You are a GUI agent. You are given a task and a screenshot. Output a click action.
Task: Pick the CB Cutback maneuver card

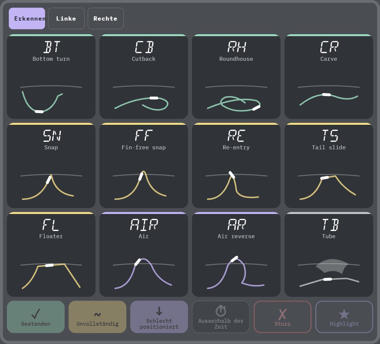tap(144, 77)
